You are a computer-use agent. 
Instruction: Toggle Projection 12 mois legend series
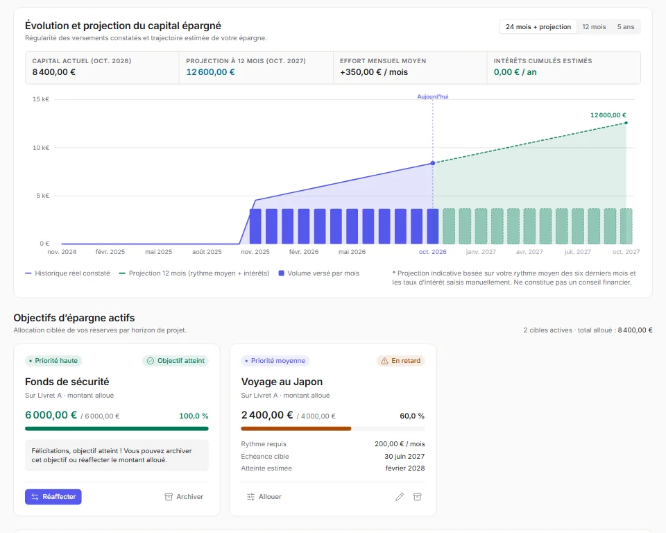point(194,273)
